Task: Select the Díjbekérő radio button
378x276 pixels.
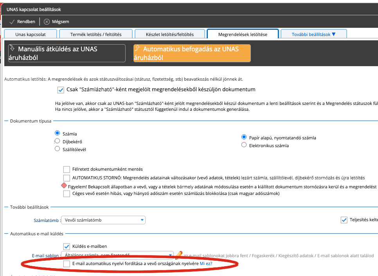Action: 58,141
